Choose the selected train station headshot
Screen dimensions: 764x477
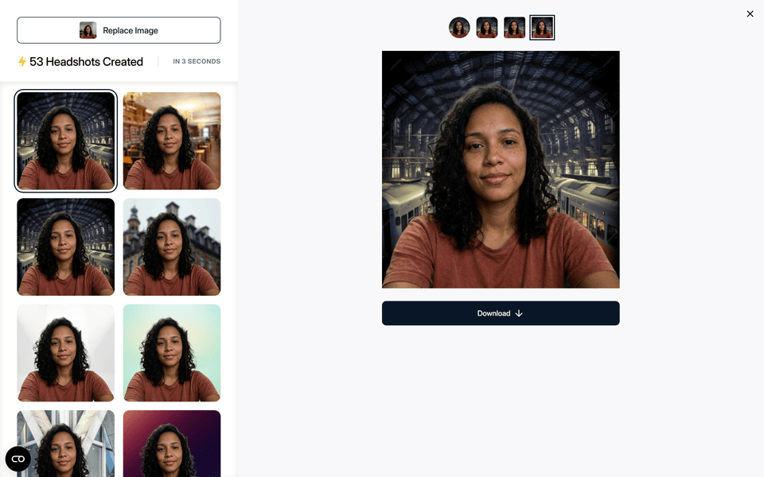coord(66,141)
